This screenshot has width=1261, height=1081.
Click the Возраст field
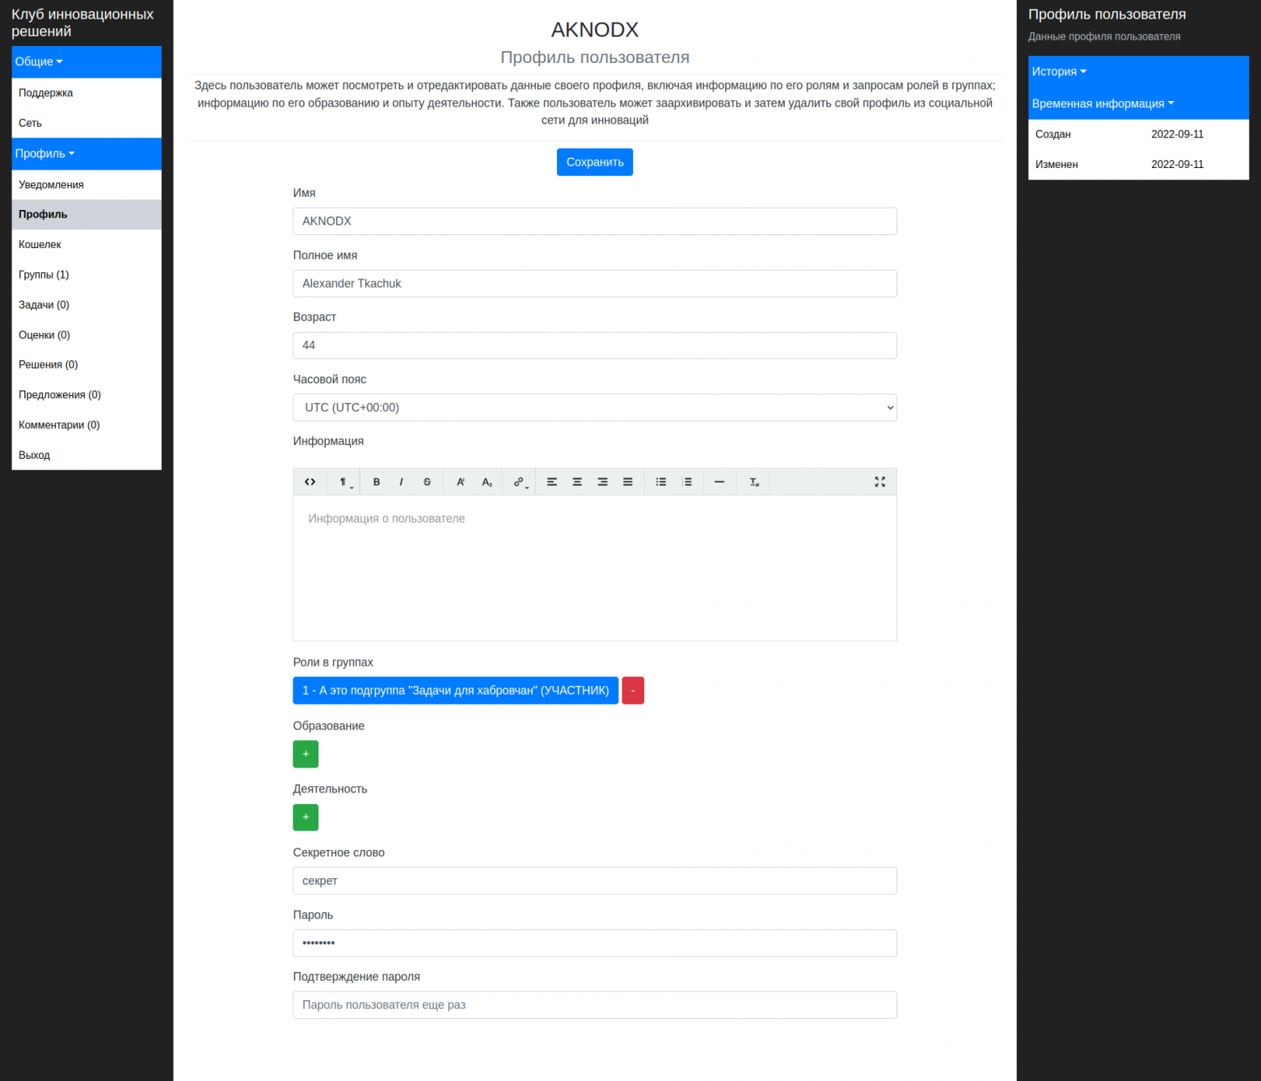click(595, 346)
